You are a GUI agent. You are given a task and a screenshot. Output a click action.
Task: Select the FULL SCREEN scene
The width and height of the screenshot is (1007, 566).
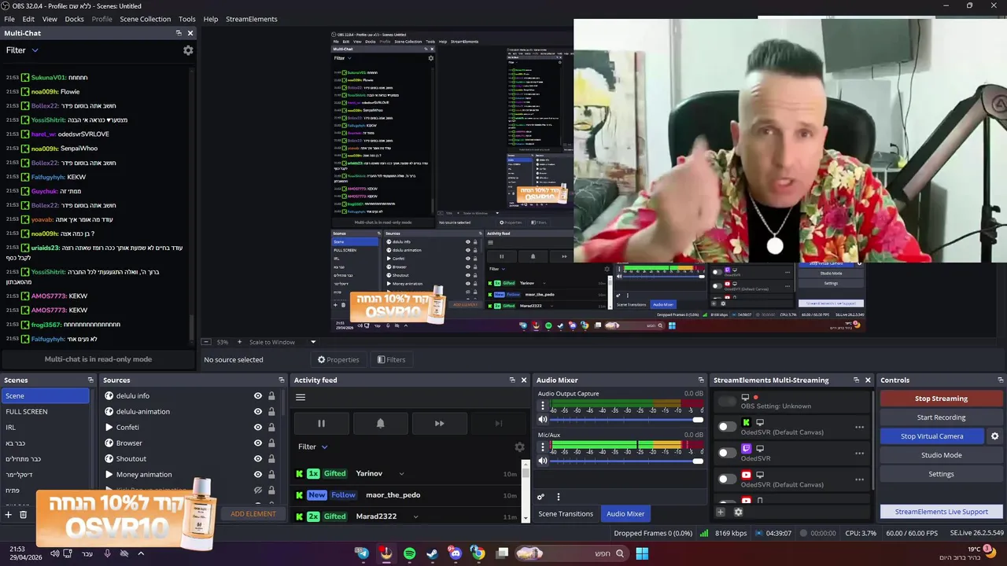[45, 412]
